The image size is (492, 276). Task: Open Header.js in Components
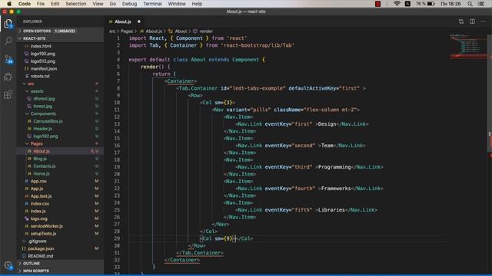[x=42, y=129]
